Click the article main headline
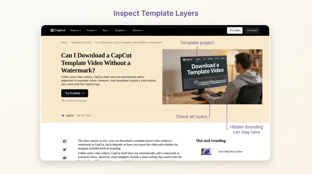The image size is (312, 174). (97, 63)
